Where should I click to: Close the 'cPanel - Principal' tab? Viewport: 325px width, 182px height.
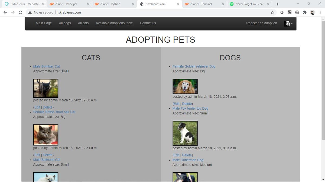pyautogui.click(x=89, y=4)
